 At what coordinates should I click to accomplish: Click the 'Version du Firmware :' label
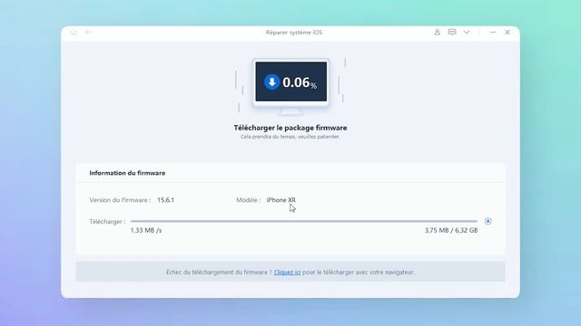[120, 200]
